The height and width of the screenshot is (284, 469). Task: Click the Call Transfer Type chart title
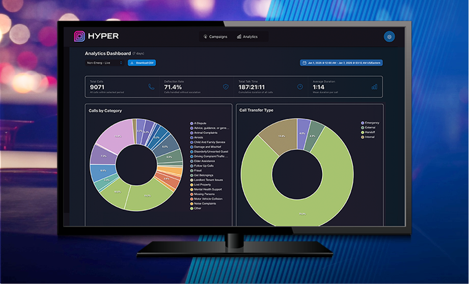[x=256, y=110]
